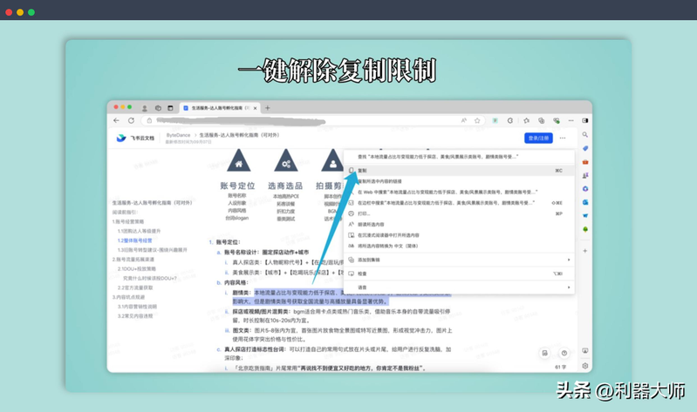Go to outline item 3.内容坑点规避
697x412 pixels.
coord(128,297)
